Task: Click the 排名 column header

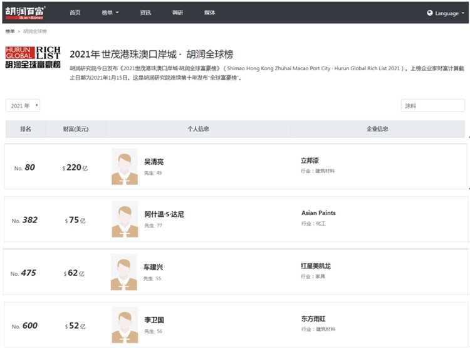Action: pos(26,129)
